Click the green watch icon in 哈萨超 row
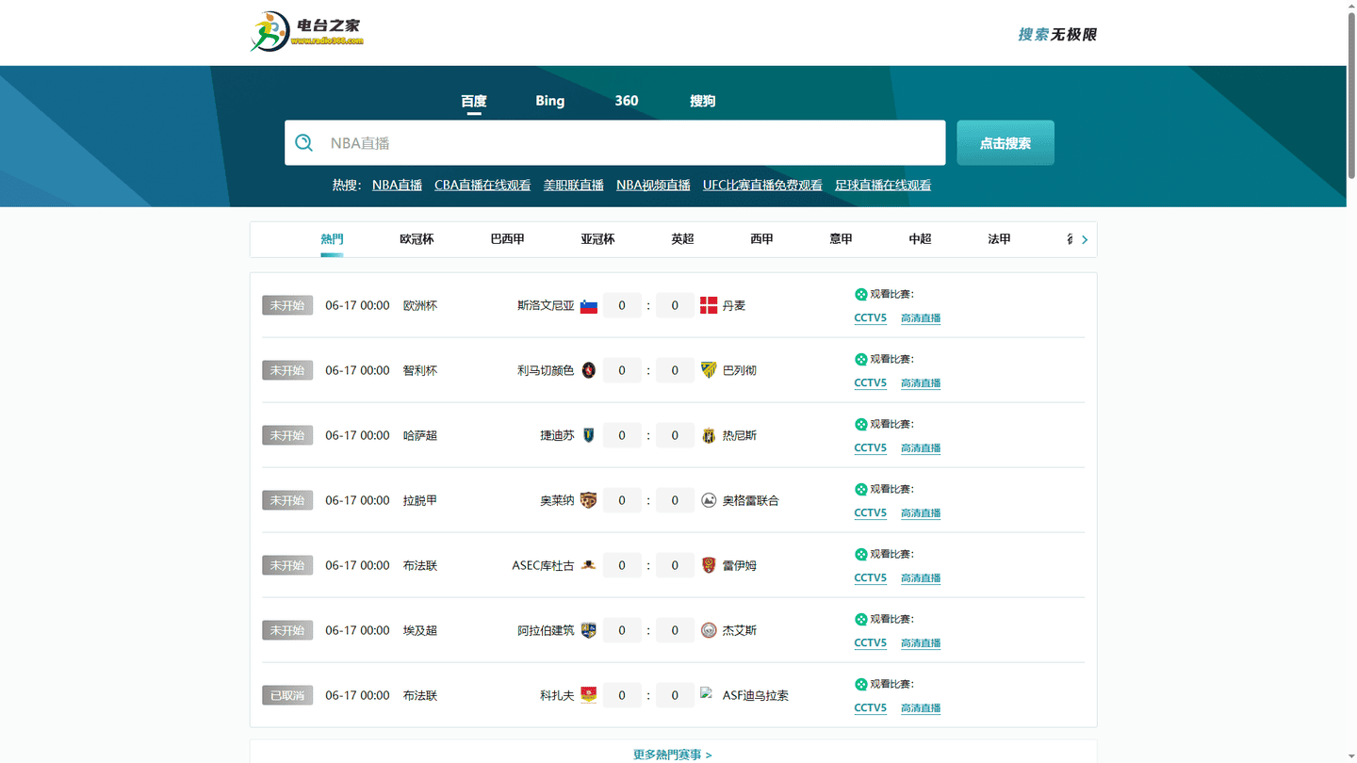This screenshot has height=763, width=1357. pyautogui.click(x=860, y=424)
